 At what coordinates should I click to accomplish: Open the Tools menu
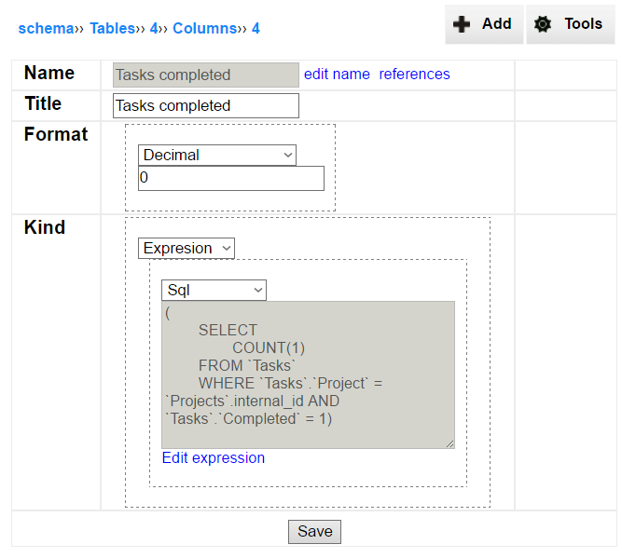pyautogui.click(x=570, y=24)
